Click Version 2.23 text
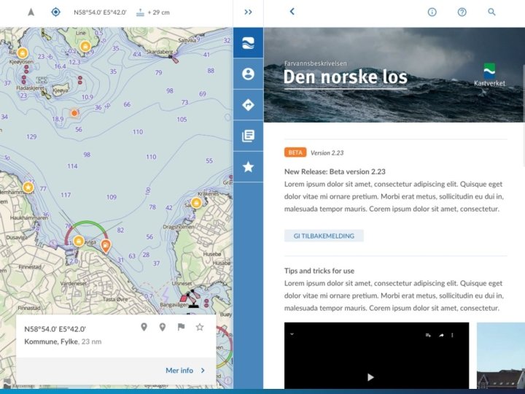525x394 pixels. pyautogui.click(x=327, y=152)
